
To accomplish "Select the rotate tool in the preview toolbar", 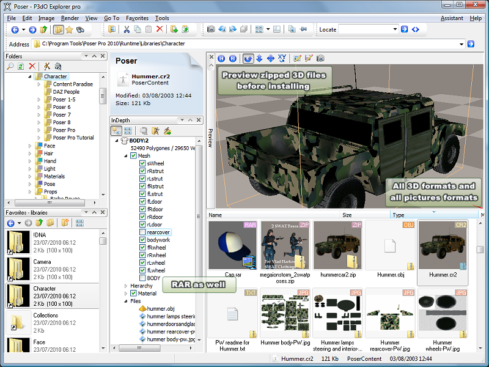I will click(248, 59).
